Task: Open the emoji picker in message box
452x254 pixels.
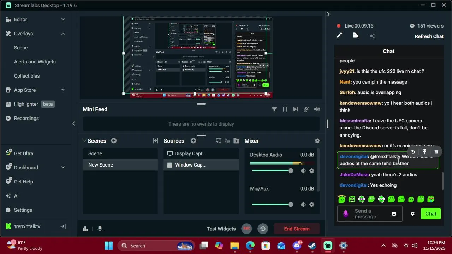Action: pyautogui.click(x=394, y=214)
